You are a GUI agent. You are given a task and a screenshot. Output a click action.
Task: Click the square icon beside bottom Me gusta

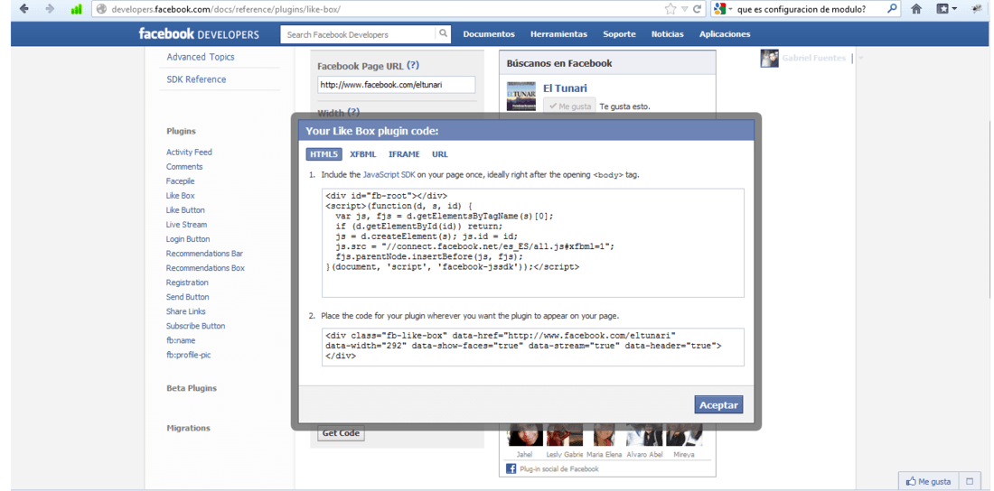pyautogui.click(x=970, y=481)
